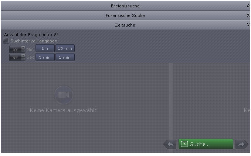
Task: Collapse Zeitsuche using its double chevron
Action: [x=248, y=25]
